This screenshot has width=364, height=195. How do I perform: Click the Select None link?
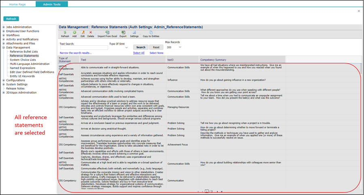click(x=156, y=53)
